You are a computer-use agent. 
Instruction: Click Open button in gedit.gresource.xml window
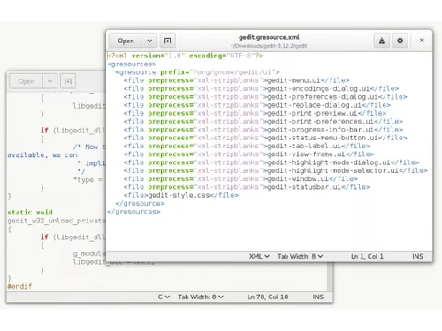(x=126, y=41)
